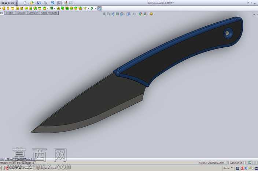Open the Reference Geometry tool
Screen dimensions: 258x171
tap(85, 8)
